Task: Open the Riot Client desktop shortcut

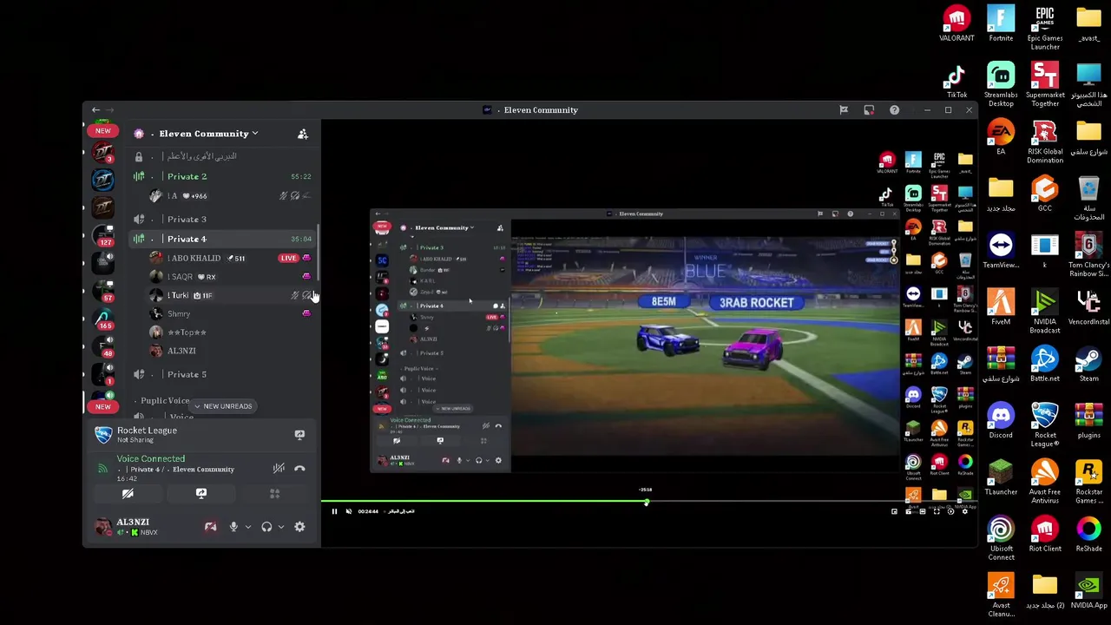Action: [x=1045, y=534]
